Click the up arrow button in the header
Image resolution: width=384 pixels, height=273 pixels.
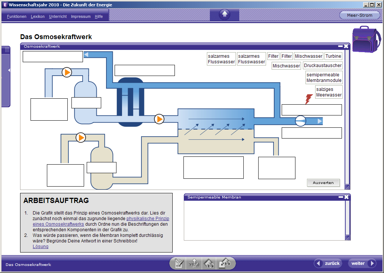click(225, 15)
